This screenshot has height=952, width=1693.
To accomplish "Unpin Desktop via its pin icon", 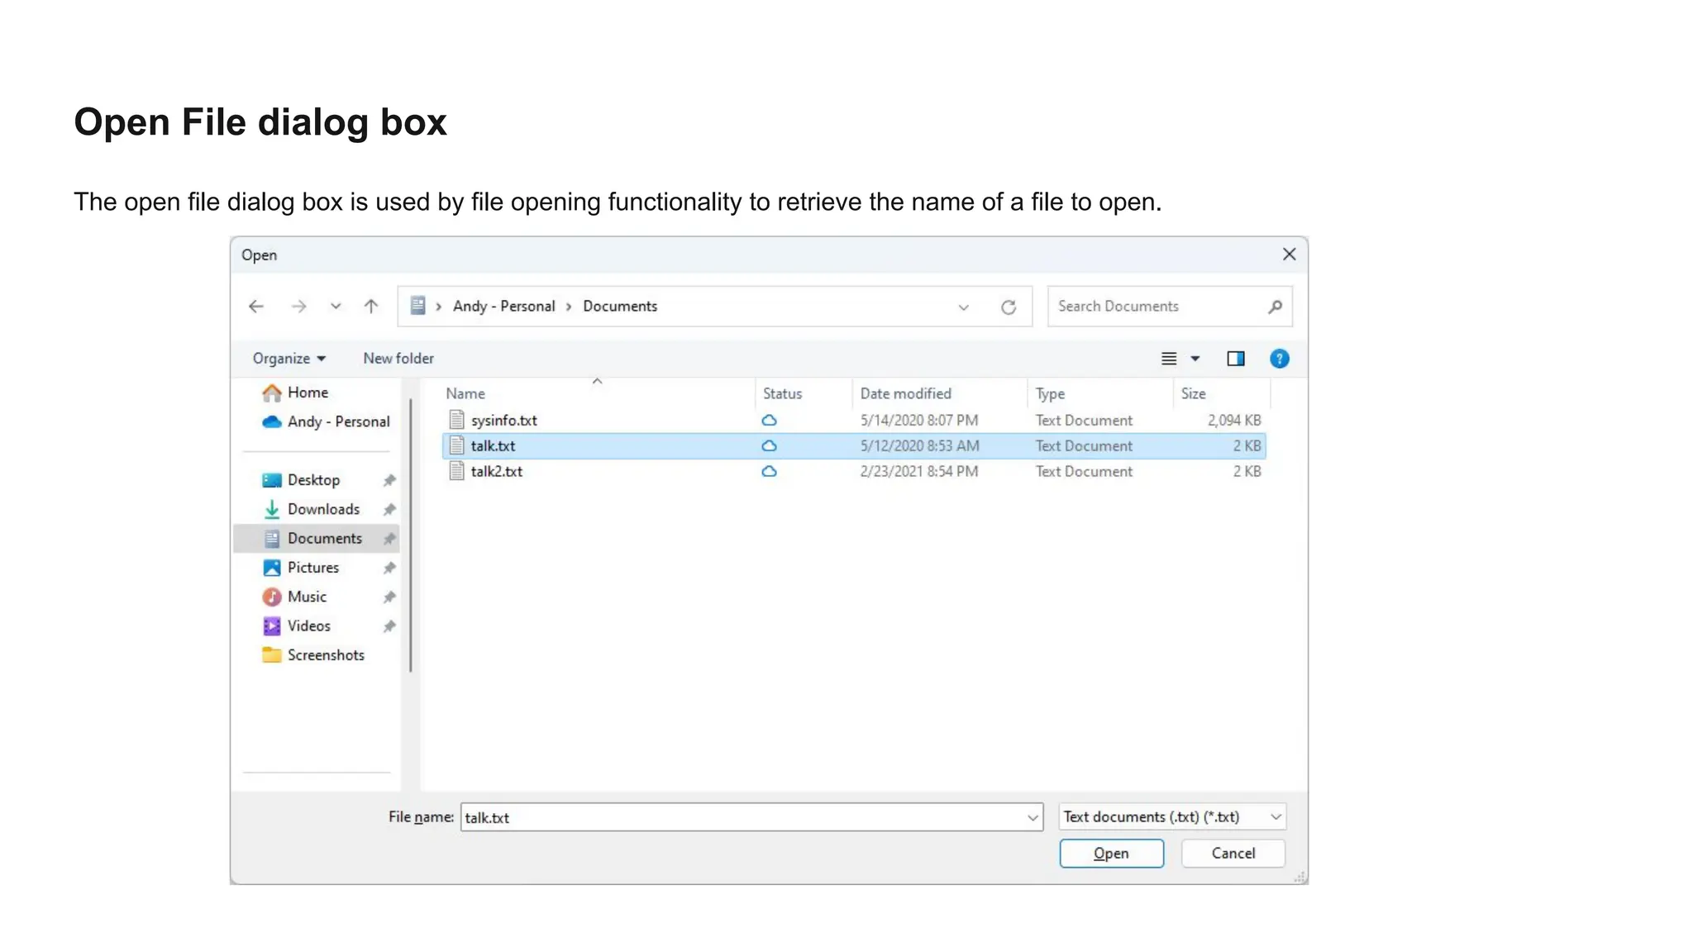I will tap(389, 480).
